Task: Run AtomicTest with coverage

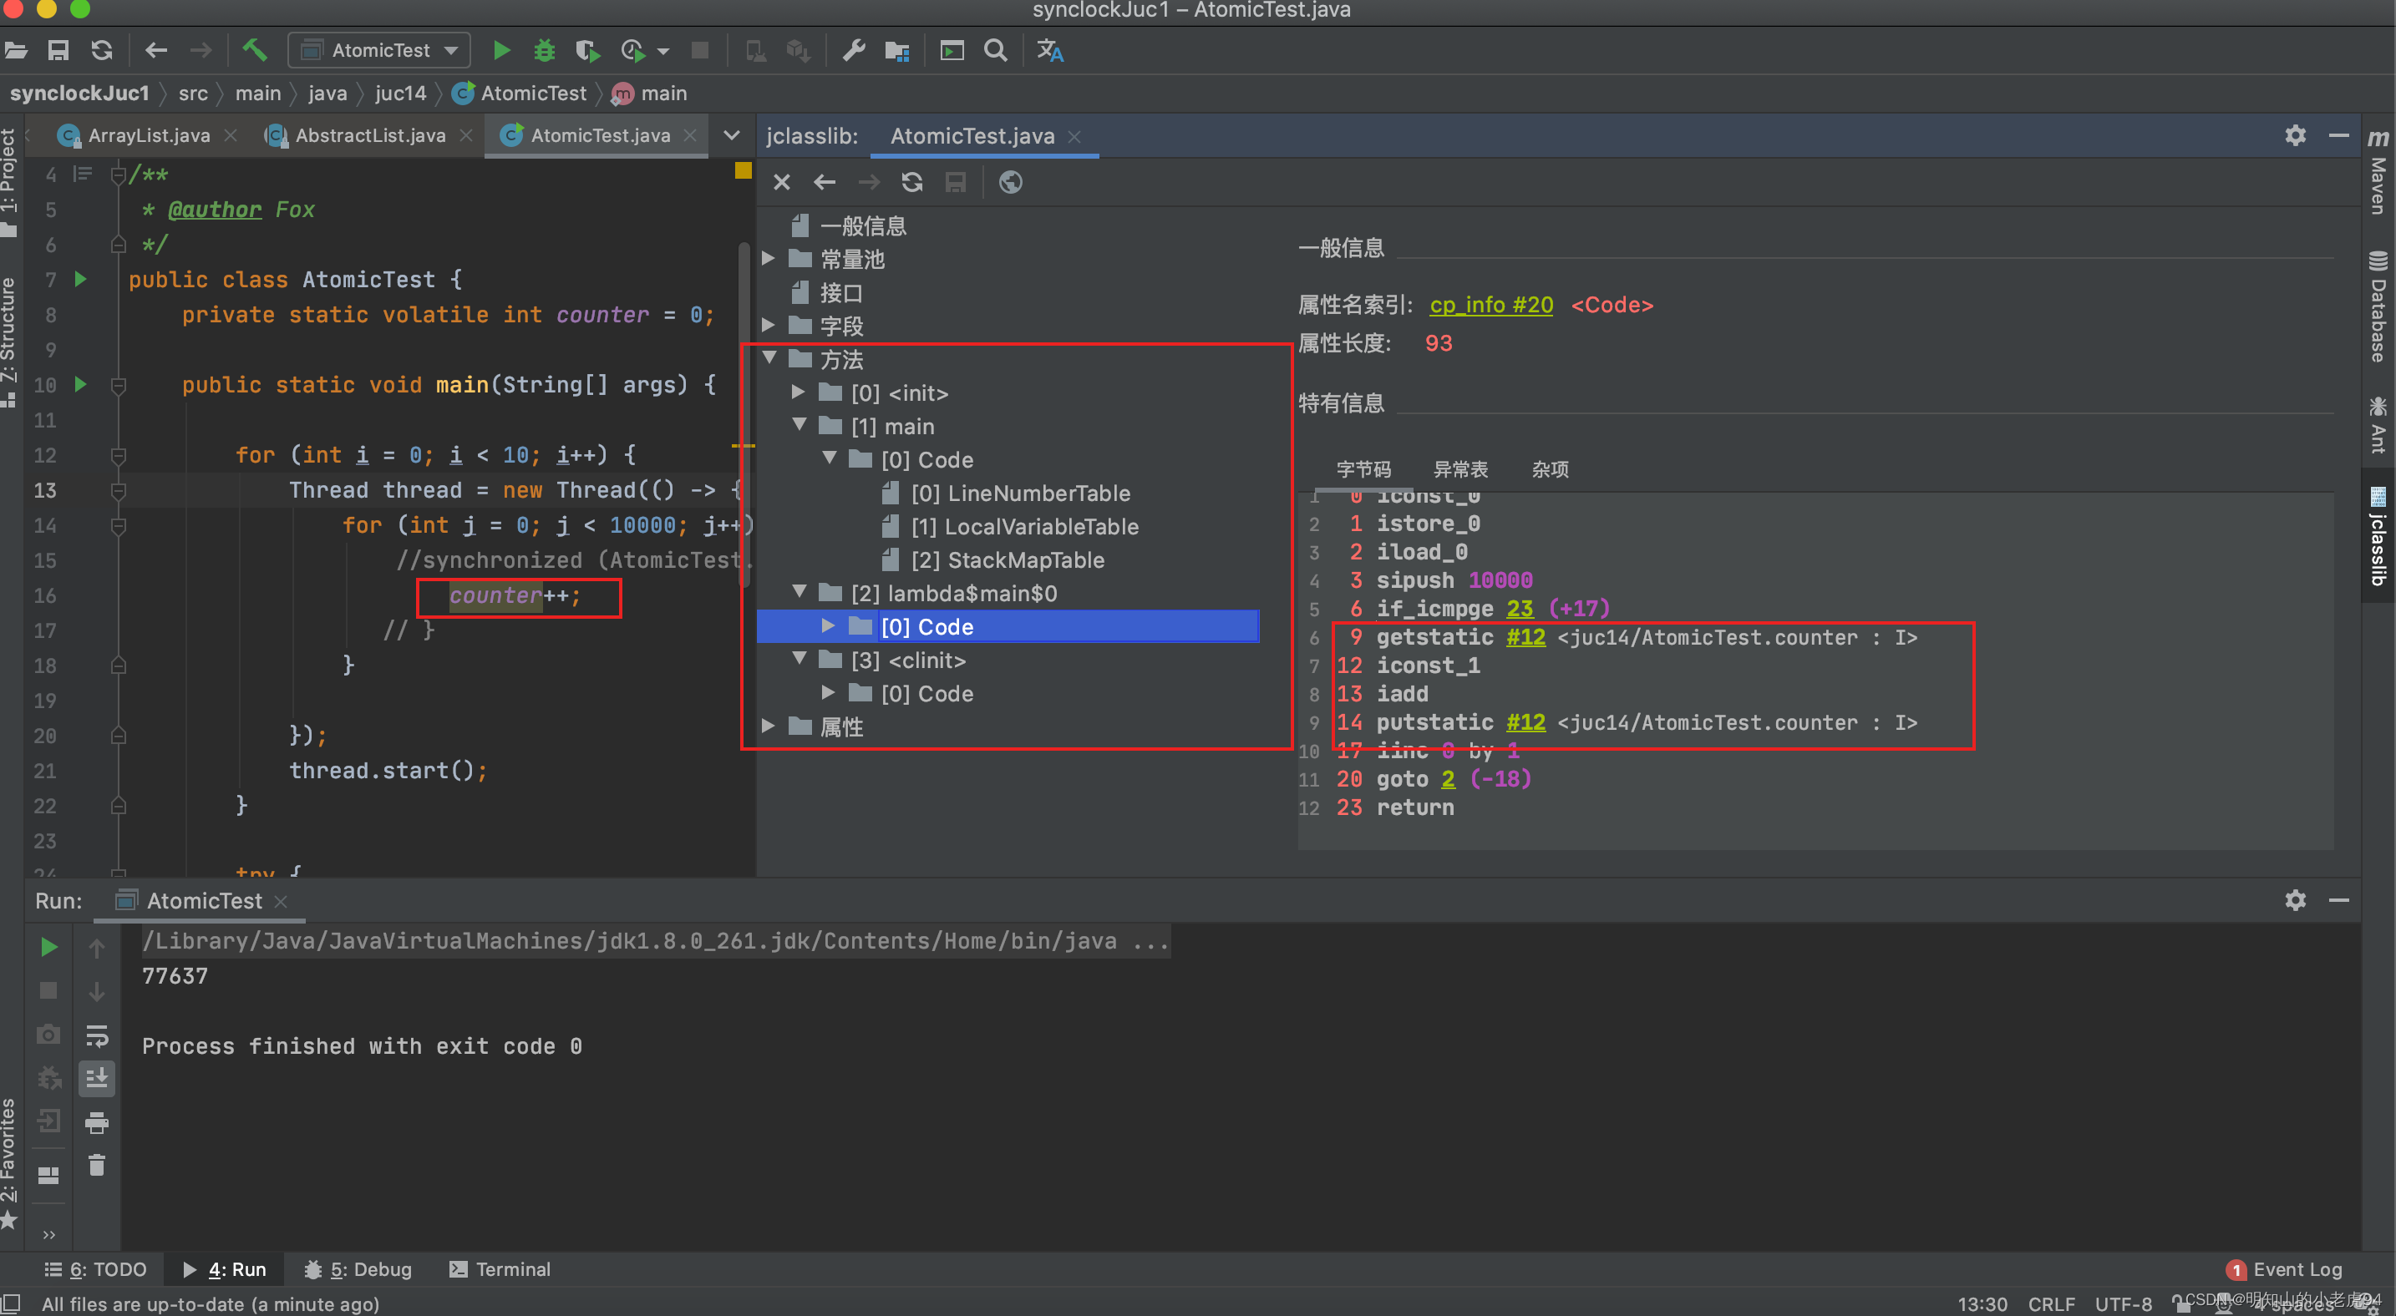Action: coord(587,51)
